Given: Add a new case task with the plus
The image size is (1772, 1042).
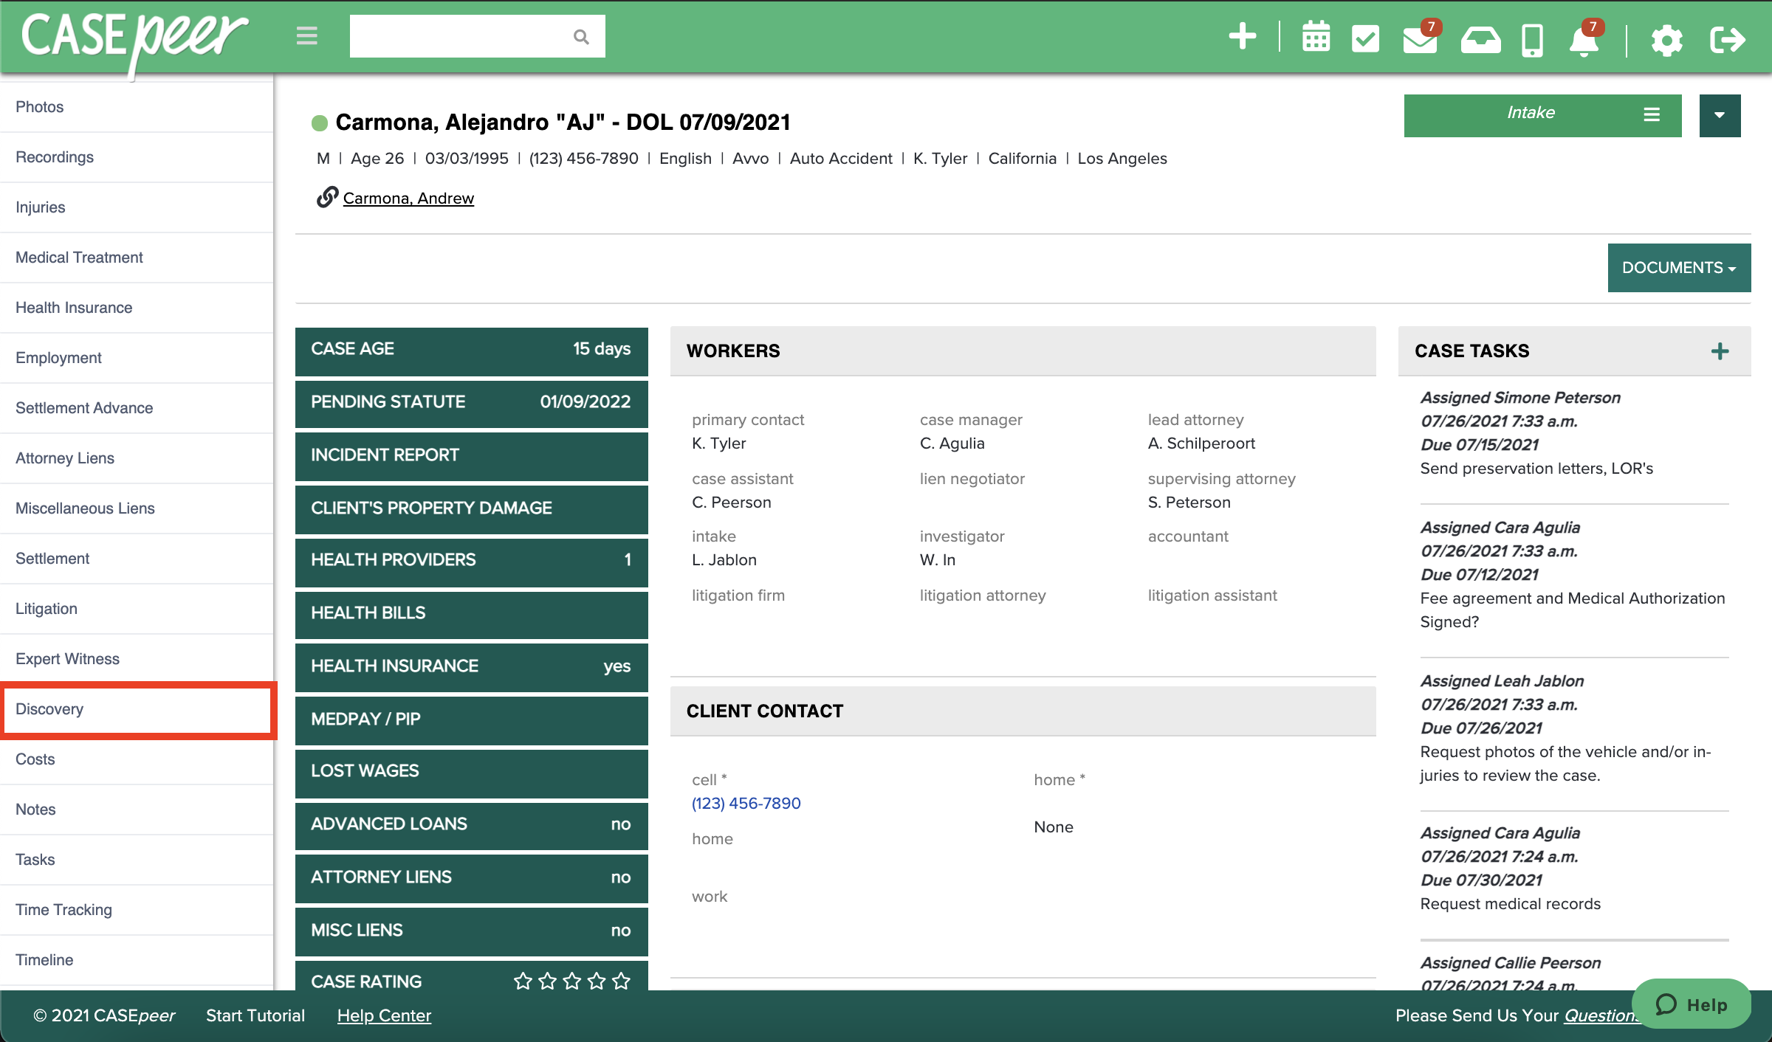Looking at the screenshot, I should coord(1720,351).
